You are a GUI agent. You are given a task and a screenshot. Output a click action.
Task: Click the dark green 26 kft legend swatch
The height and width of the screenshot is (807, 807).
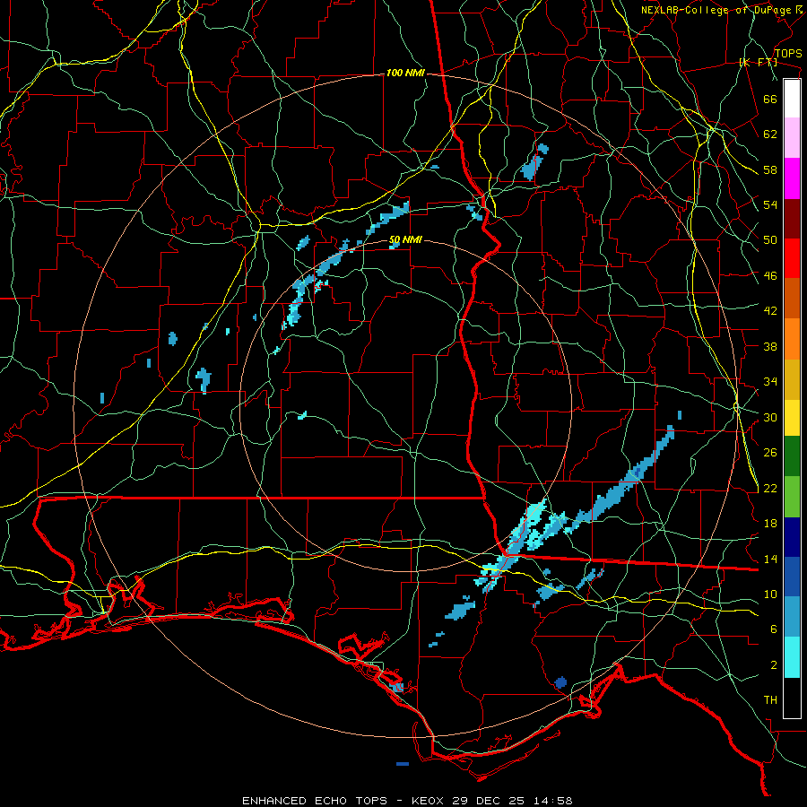[792, 456]
